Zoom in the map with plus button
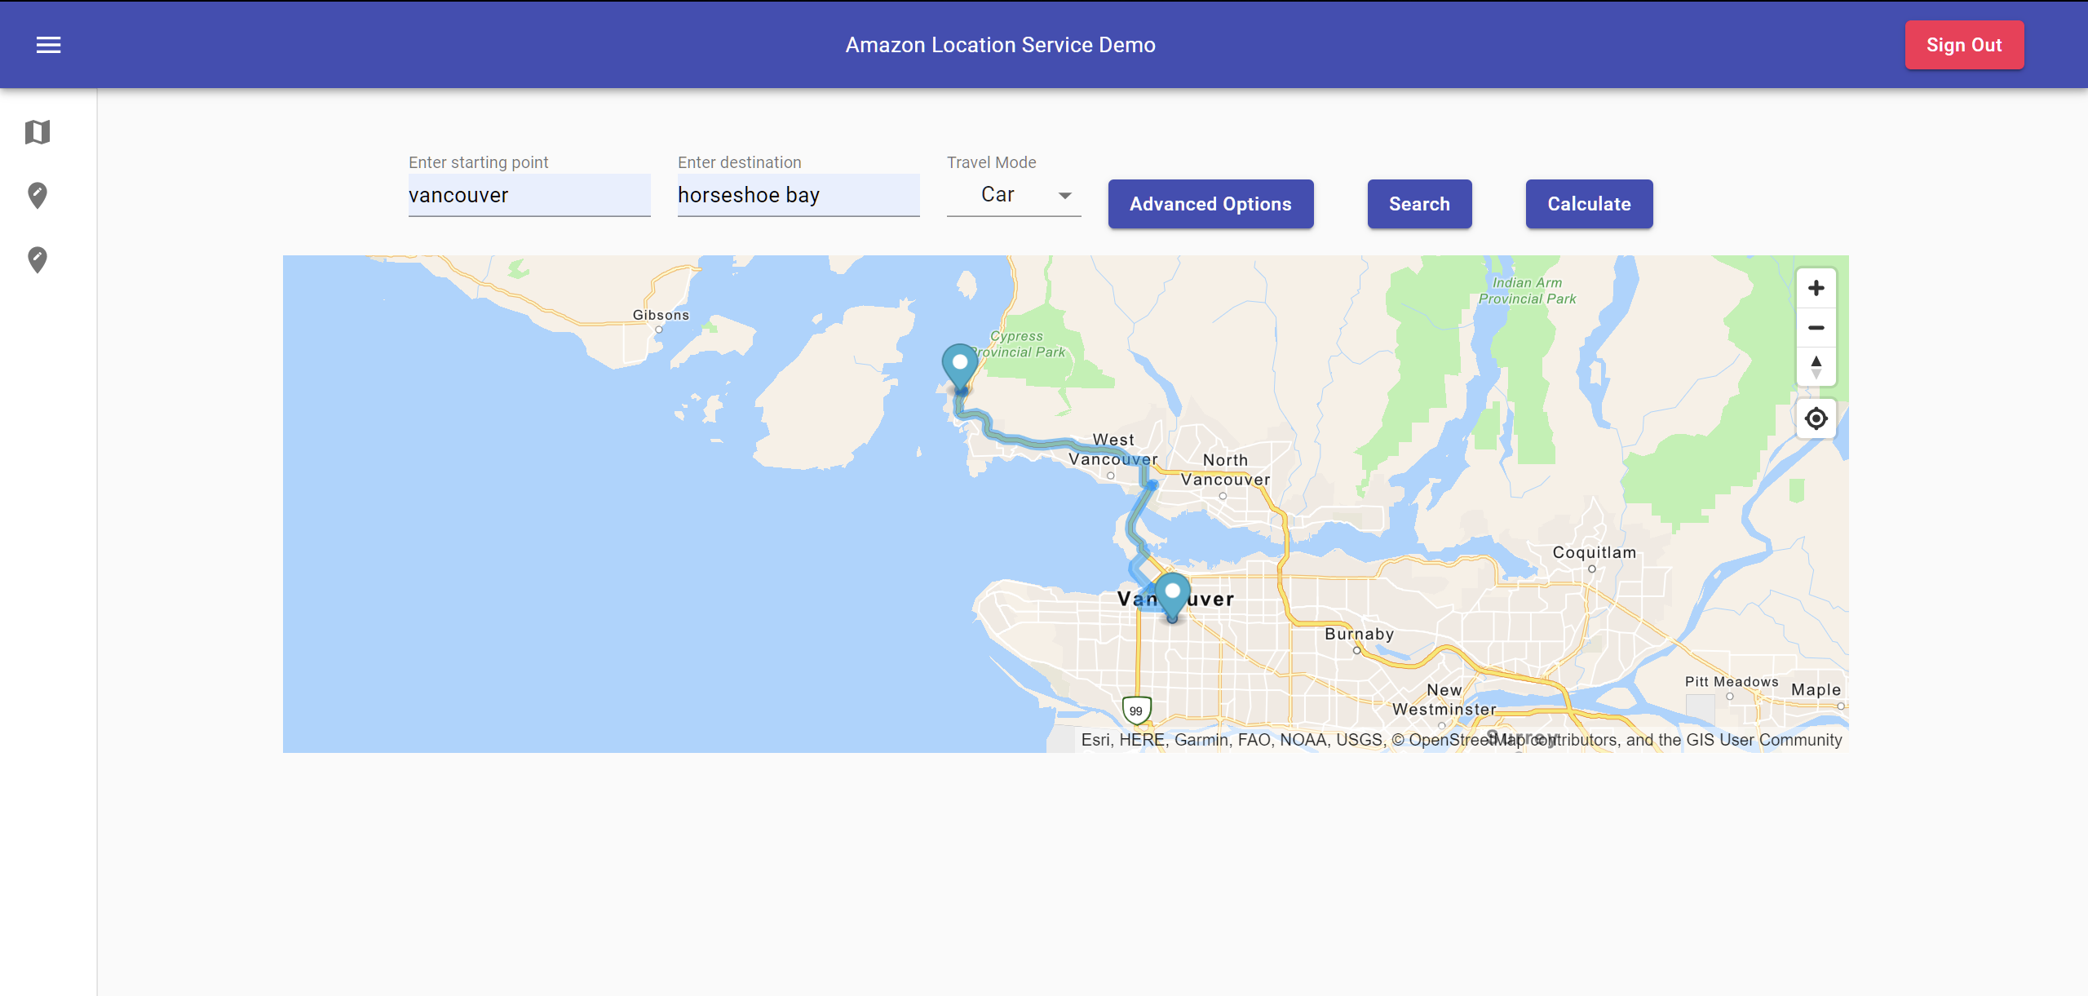This screenshot has width=2088, height=996. tap(1816, 288)
